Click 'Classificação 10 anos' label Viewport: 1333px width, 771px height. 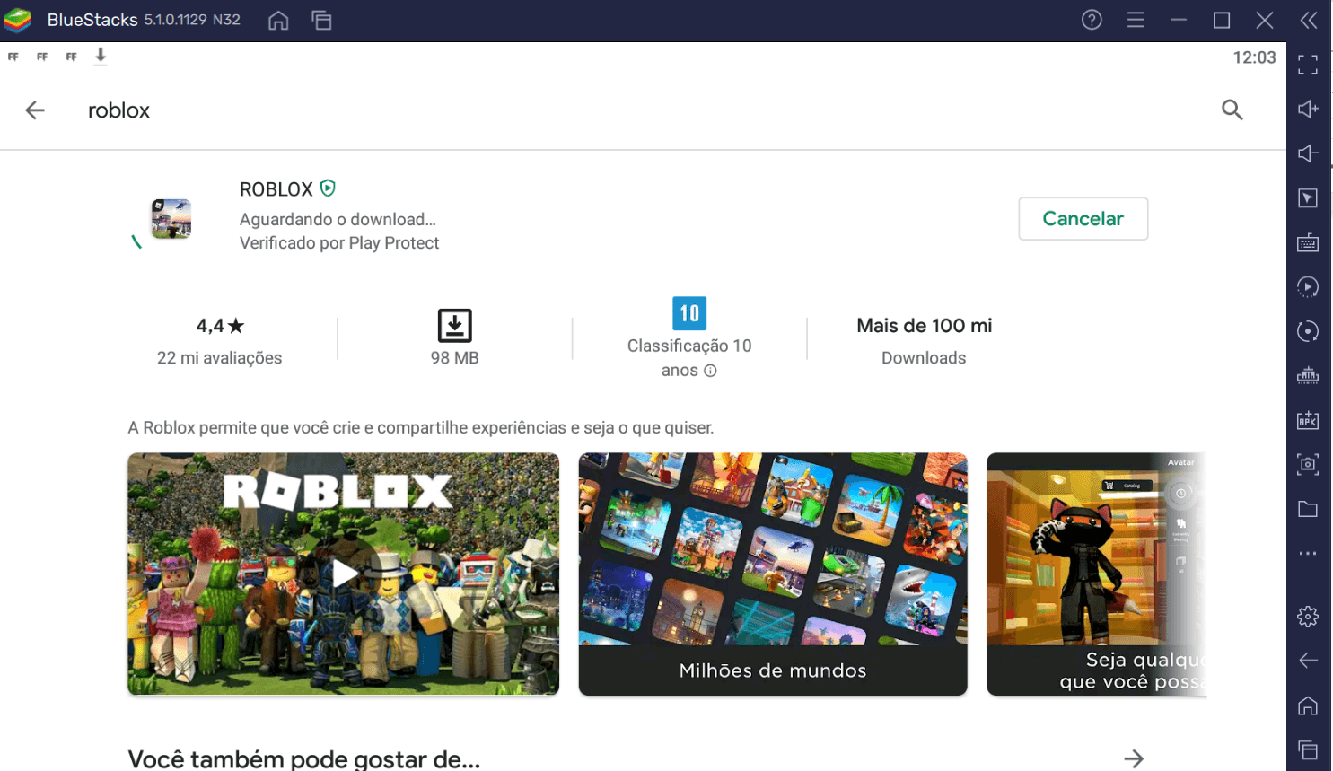pyautogui.click(x=689, y=357)
